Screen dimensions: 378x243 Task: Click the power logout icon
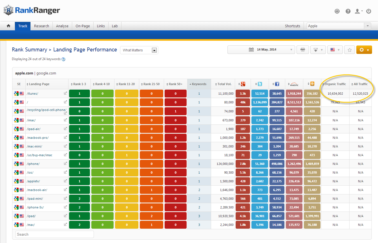coord(368,11)
